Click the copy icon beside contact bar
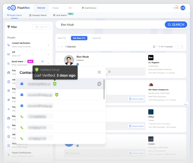The height and width of the screenshot is (163, 193). pyautogui.click(x=109, y=72)
